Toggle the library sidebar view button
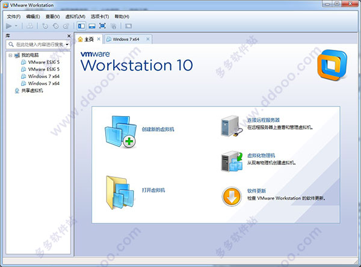Viewport: 361px width, 267px height. coord(81,26)
